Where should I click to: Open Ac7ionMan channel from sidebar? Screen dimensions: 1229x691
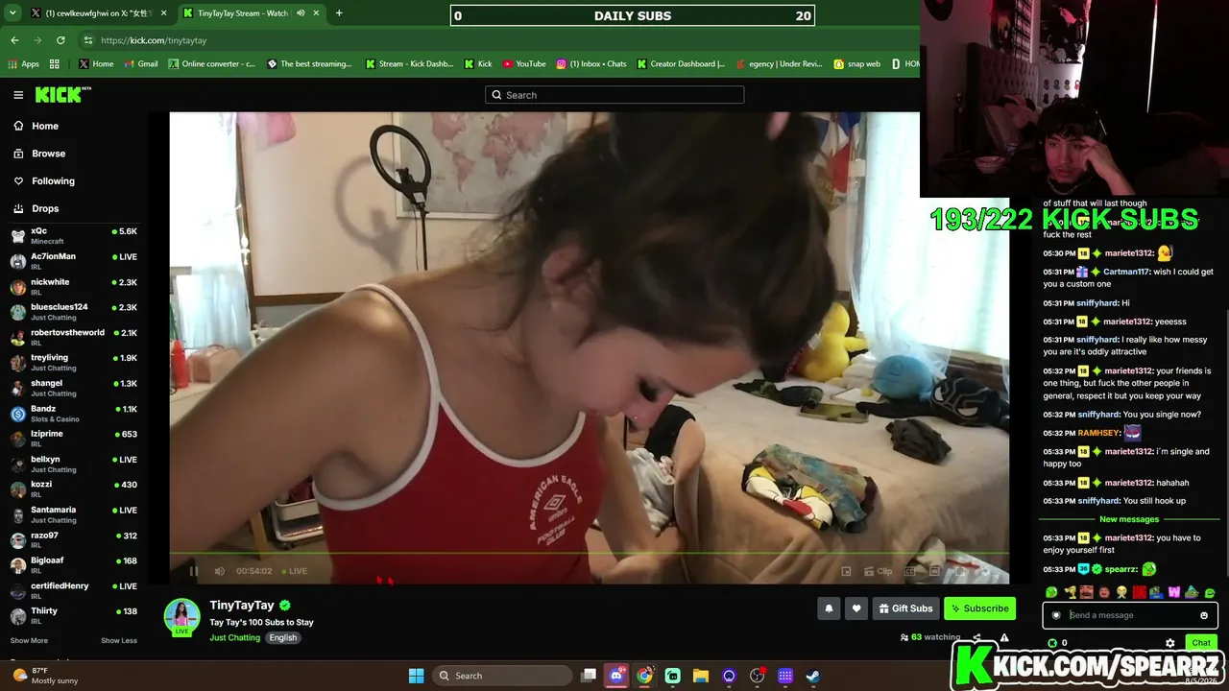74,261
